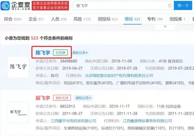
Task: Click registration number 34498680
Action: (x=69, y=61)
